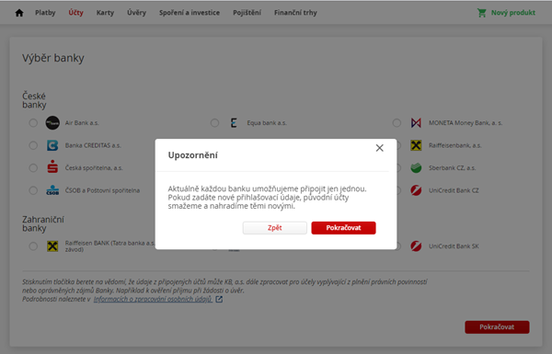Screen dimensions: 552x354
Task: Click the Banka CREDITAS a.s. label
Action: click(93, 145)
